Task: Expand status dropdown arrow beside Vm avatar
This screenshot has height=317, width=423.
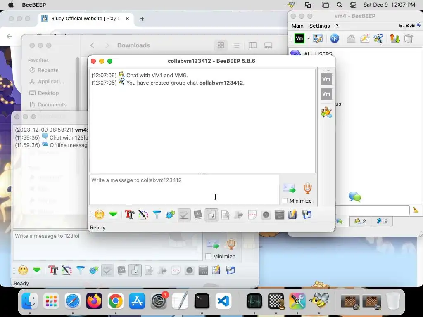Action: pos(308,38)
